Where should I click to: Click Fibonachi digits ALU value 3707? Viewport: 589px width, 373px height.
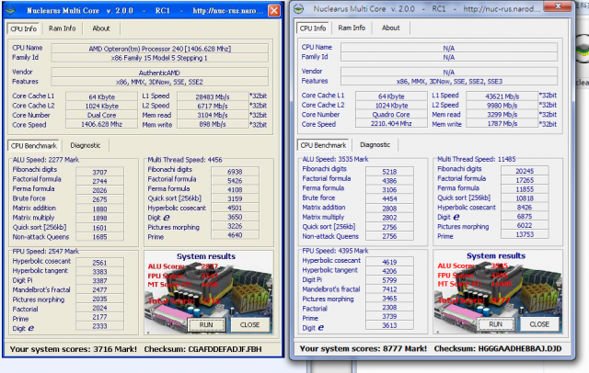pyautogui.click(x=100, y=172)
